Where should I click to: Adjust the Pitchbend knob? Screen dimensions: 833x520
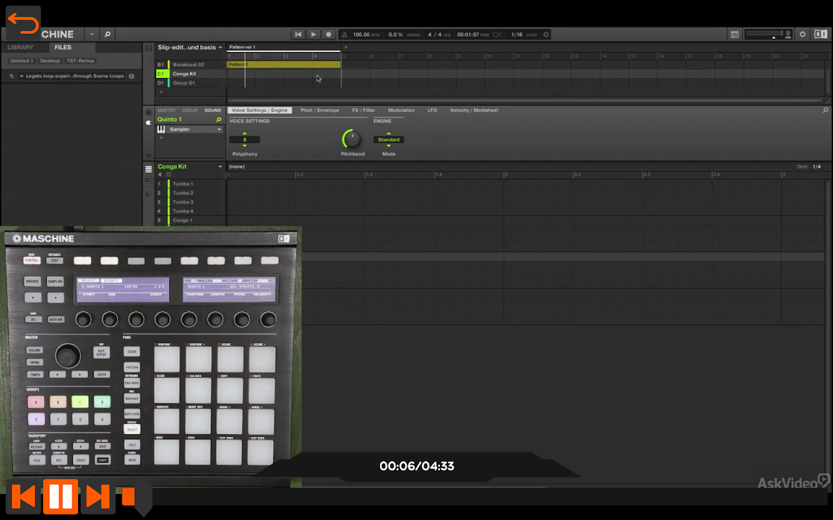[x=351, y=138]
